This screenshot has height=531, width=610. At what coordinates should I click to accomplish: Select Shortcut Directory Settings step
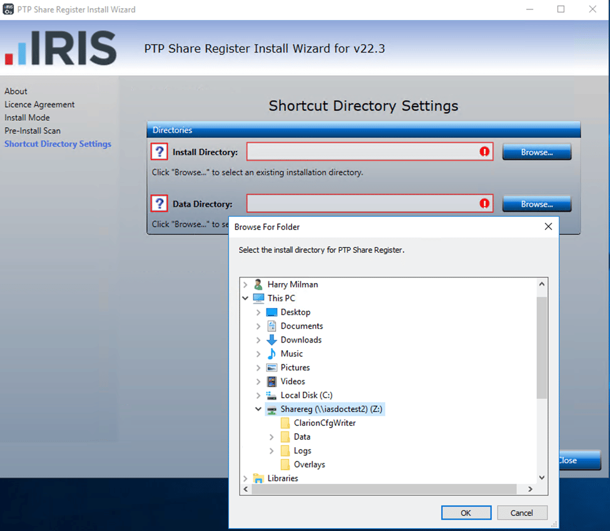click(58, 143)
